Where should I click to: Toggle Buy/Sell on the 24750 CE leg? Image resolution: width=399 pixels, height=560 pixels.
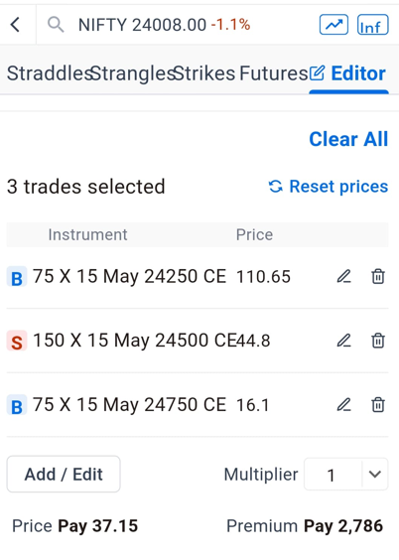point(17,405)
